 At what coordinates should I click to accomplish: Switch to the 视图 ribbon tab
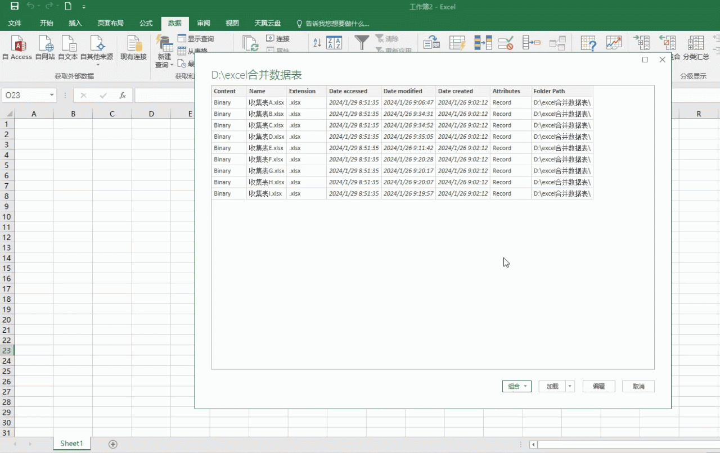click(232, 23)
